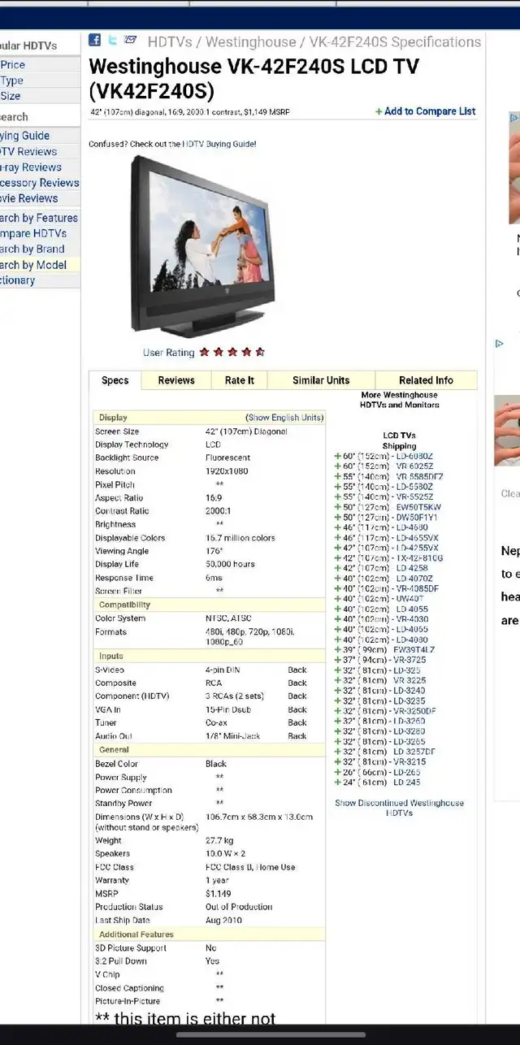Click the green plus beside LD-5580Z
Image resolution: width=520 pixels, height=1045 pixels.
338,487
